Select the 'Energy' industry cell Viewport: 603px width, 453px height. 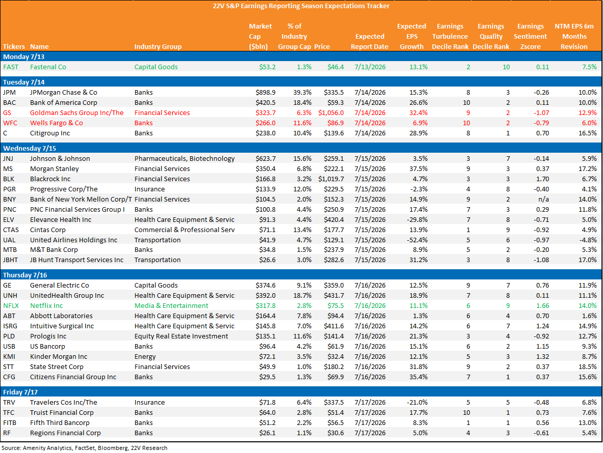145,357
